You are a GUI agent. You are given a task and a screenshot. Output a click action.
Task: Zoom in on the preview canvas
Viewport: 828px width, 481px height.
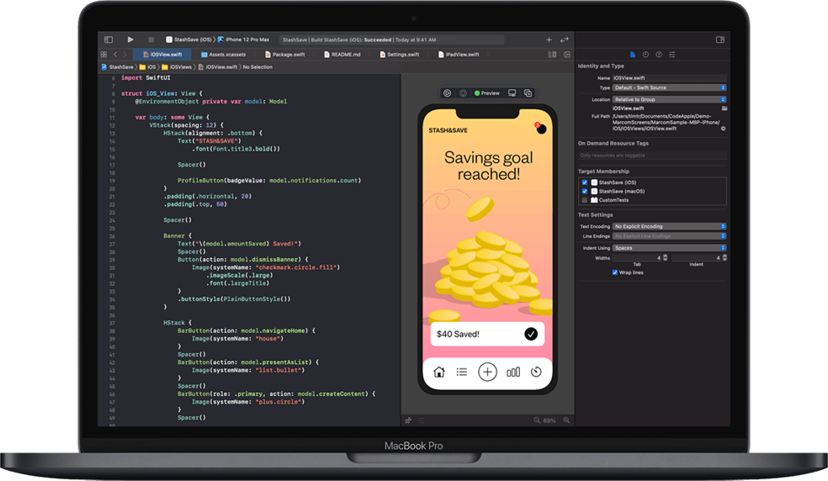tap(568, 420)
